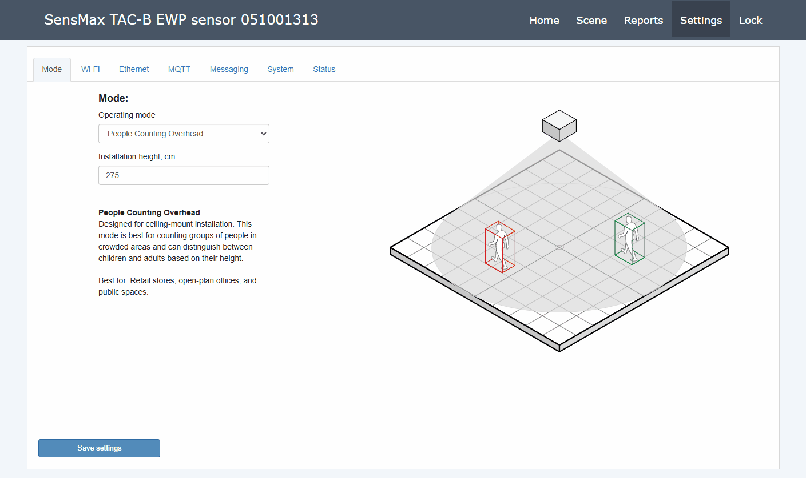Image resolution: width=806 pixels, height=478 pixels.
Task: Open the Ethernet settings tab
Action: (x=134, y=69)
